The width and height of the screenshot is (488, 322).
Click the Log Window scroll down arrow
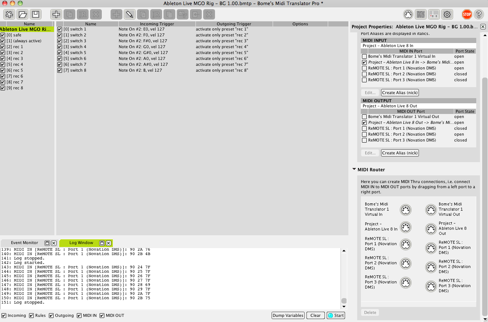tap(344, 307)
